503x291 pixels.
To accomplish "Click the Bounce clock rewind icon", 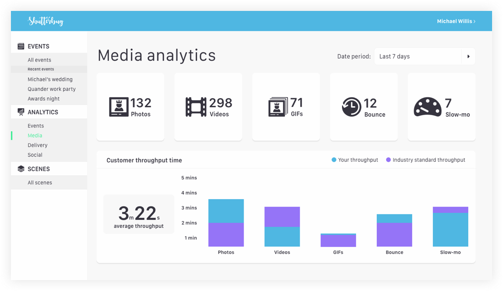I will point(351,107).
